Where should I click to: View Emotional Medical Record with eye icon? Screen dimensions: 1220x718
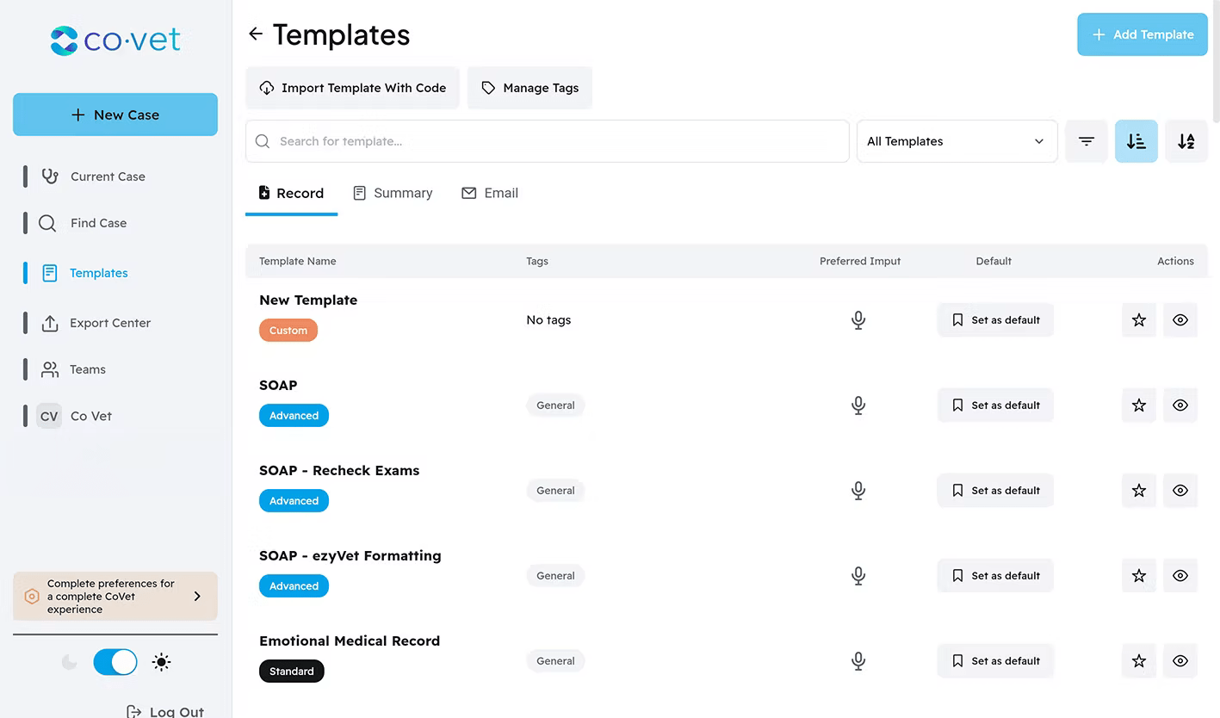point(1180,661)
